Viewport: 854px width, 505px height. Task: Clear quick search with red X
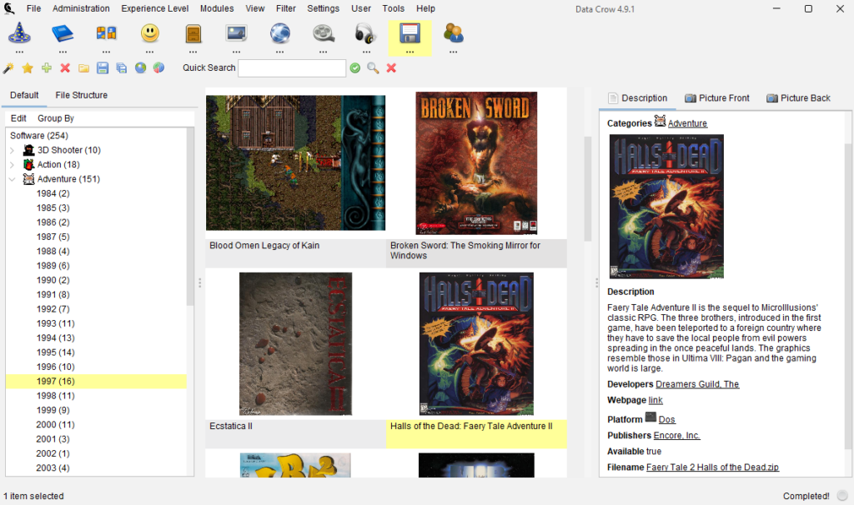coord(391,68)
